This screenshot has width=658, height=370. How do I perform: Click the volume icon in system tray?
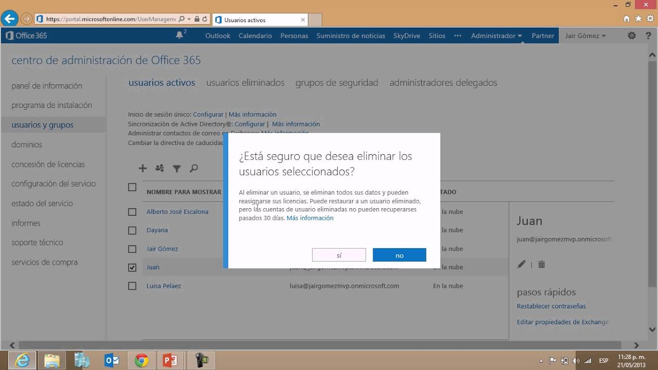pos(576,360)
